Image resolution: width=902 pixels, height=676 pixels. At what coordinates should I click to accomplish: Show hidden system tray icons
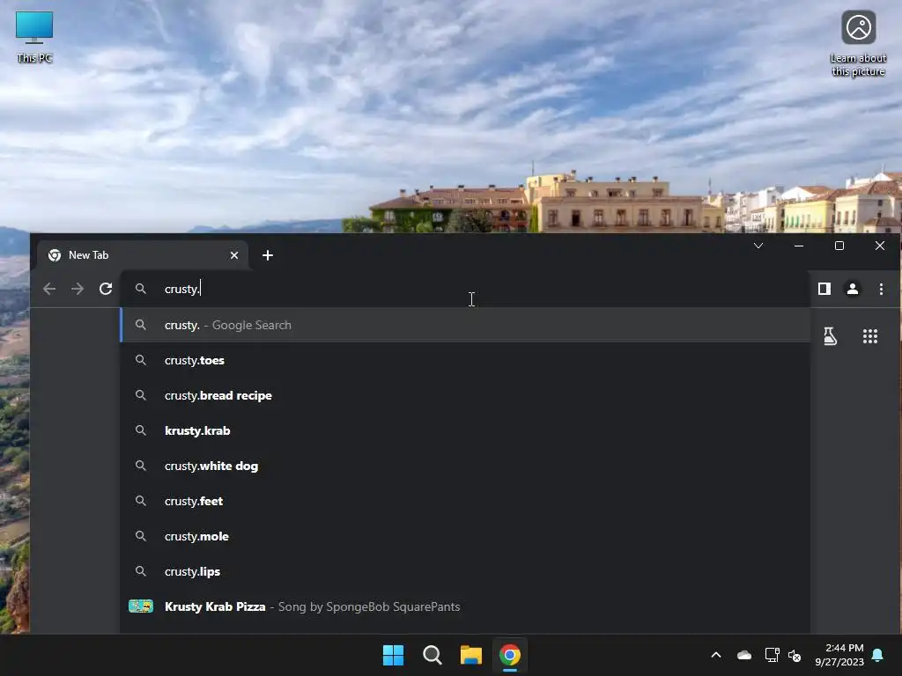[716, 655]
